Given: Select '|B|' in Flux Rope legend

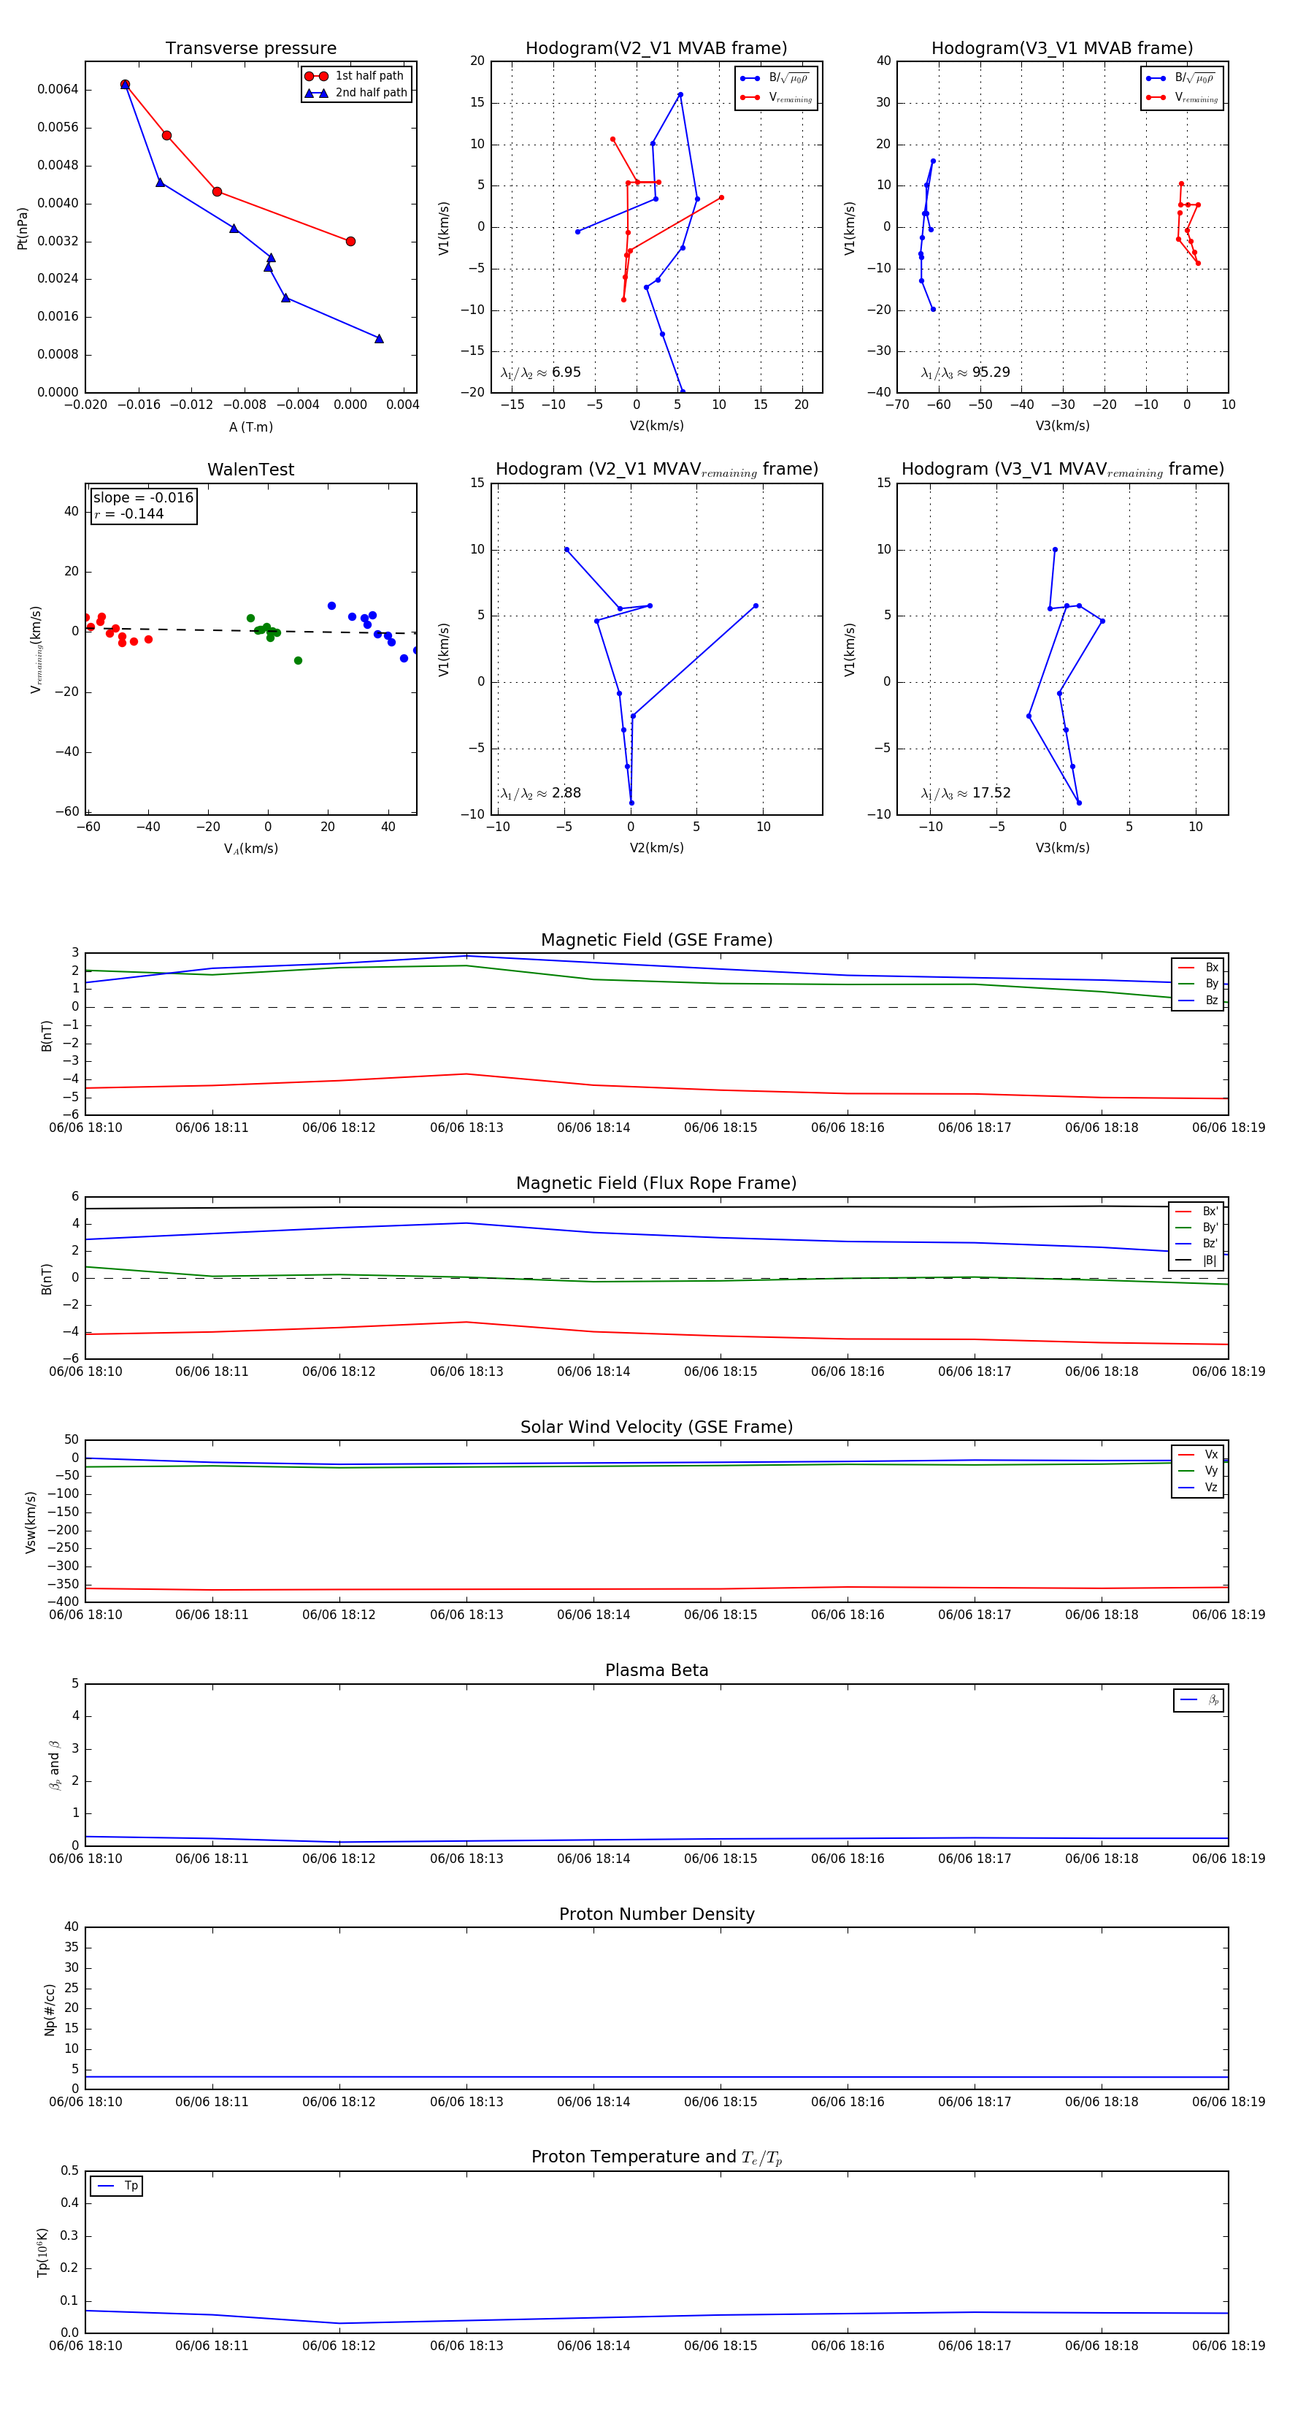Looking at the screenshot, I should [x=1197, y=1261].
